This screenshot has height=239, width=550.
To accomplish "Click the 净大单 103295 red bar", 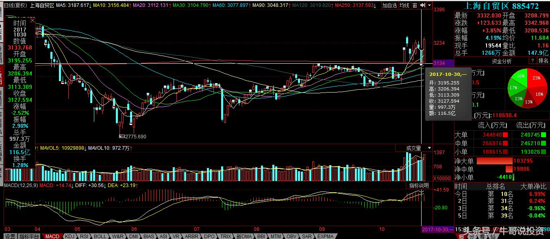I will (494, 161).
